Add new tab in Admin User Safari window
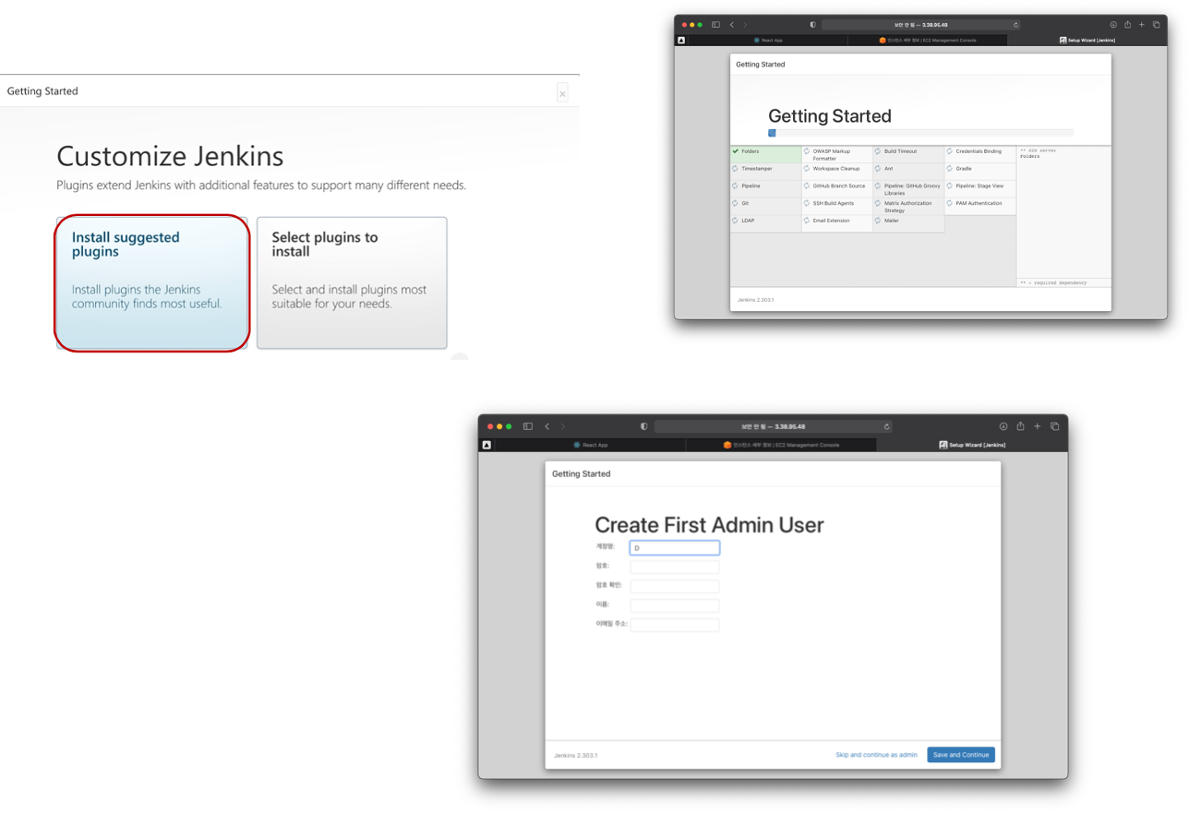The image size is (1189, 813). point(1038,426)
